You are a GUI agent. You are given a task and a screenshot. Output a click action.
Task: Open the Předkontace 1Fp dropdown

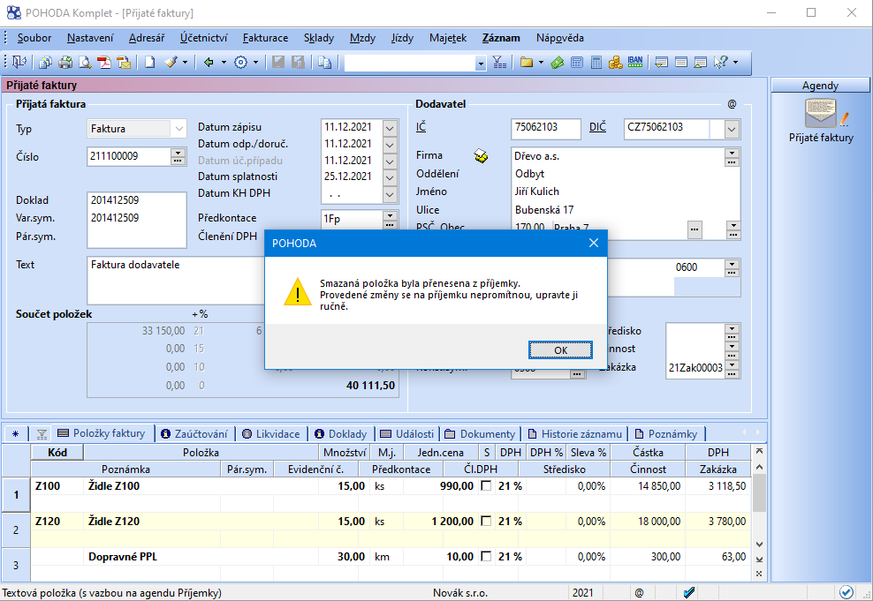coord(390,215)
